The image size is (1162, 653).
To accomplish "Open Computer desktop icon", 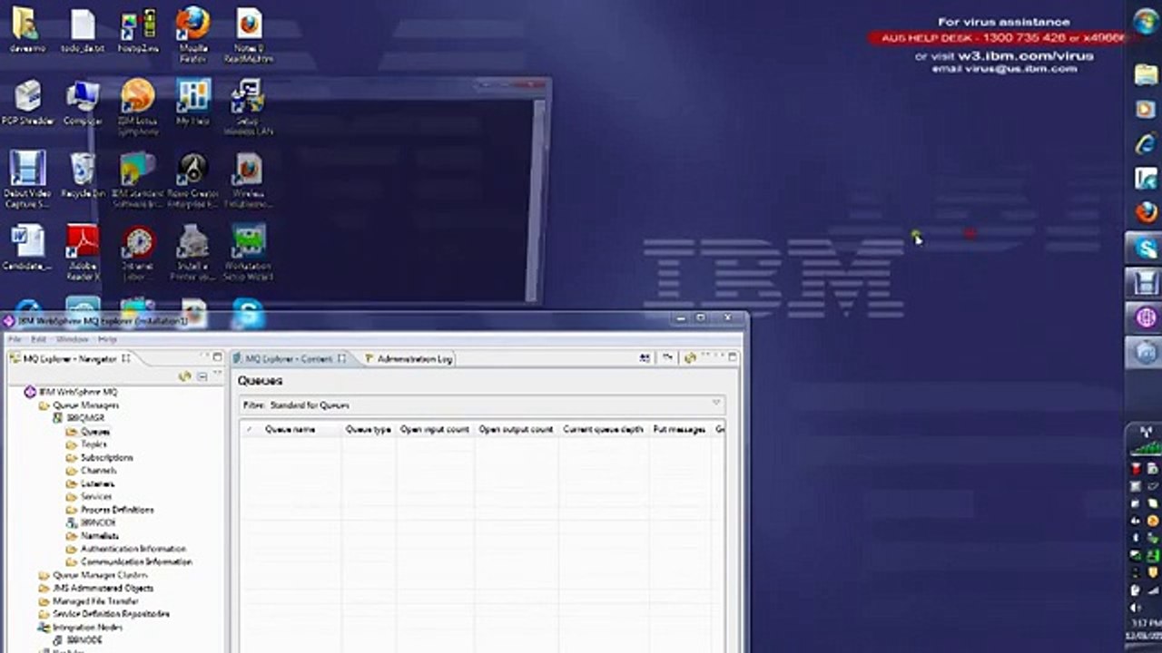I will tap(83, 102).
